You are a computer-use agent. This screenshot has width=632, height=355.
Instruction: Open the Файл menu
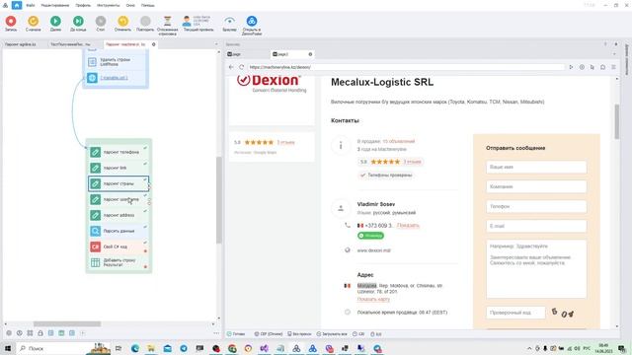[x=31, y=6]
